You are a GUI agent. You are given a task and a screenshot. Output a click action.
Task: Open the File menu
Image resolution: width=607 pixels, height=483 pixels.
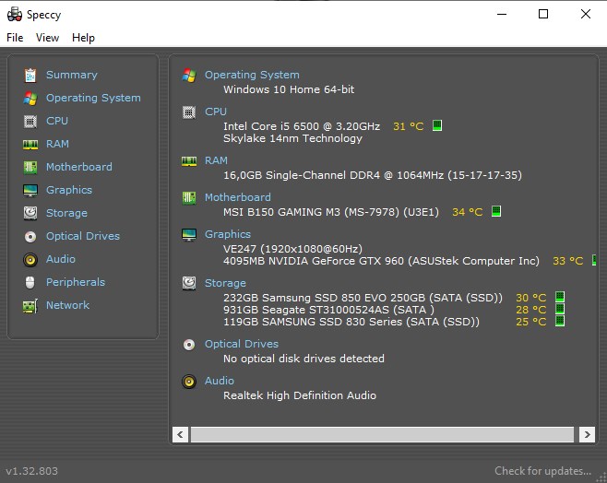15,38
